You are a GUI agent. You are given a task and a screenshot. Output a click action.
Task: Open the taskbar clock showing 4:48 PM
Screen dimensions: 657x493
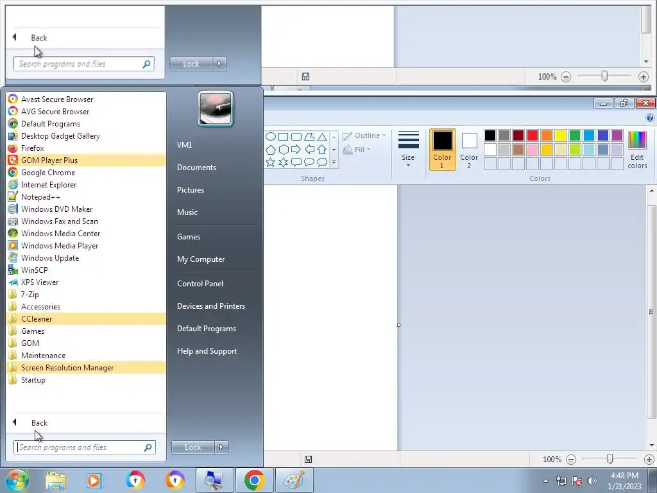click(x=624, y=481)
